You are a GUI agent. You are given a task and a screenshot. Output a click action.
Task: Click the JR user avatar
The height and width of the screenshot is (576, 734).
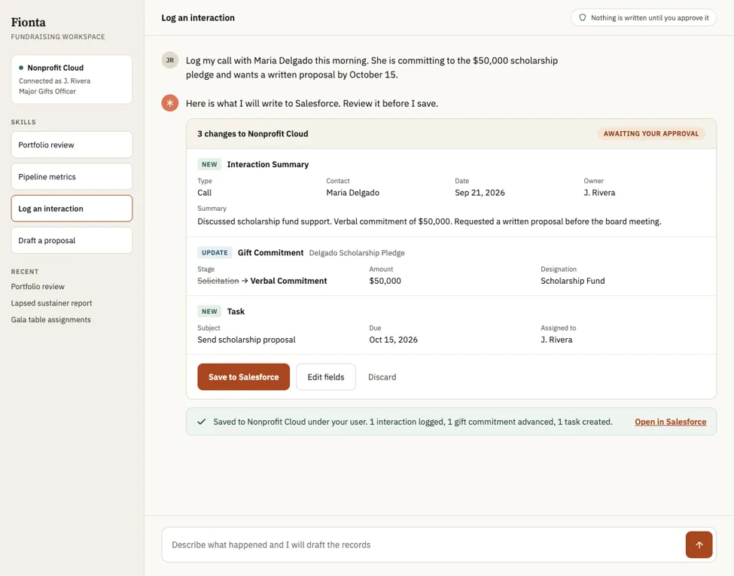tap(170, 60)
